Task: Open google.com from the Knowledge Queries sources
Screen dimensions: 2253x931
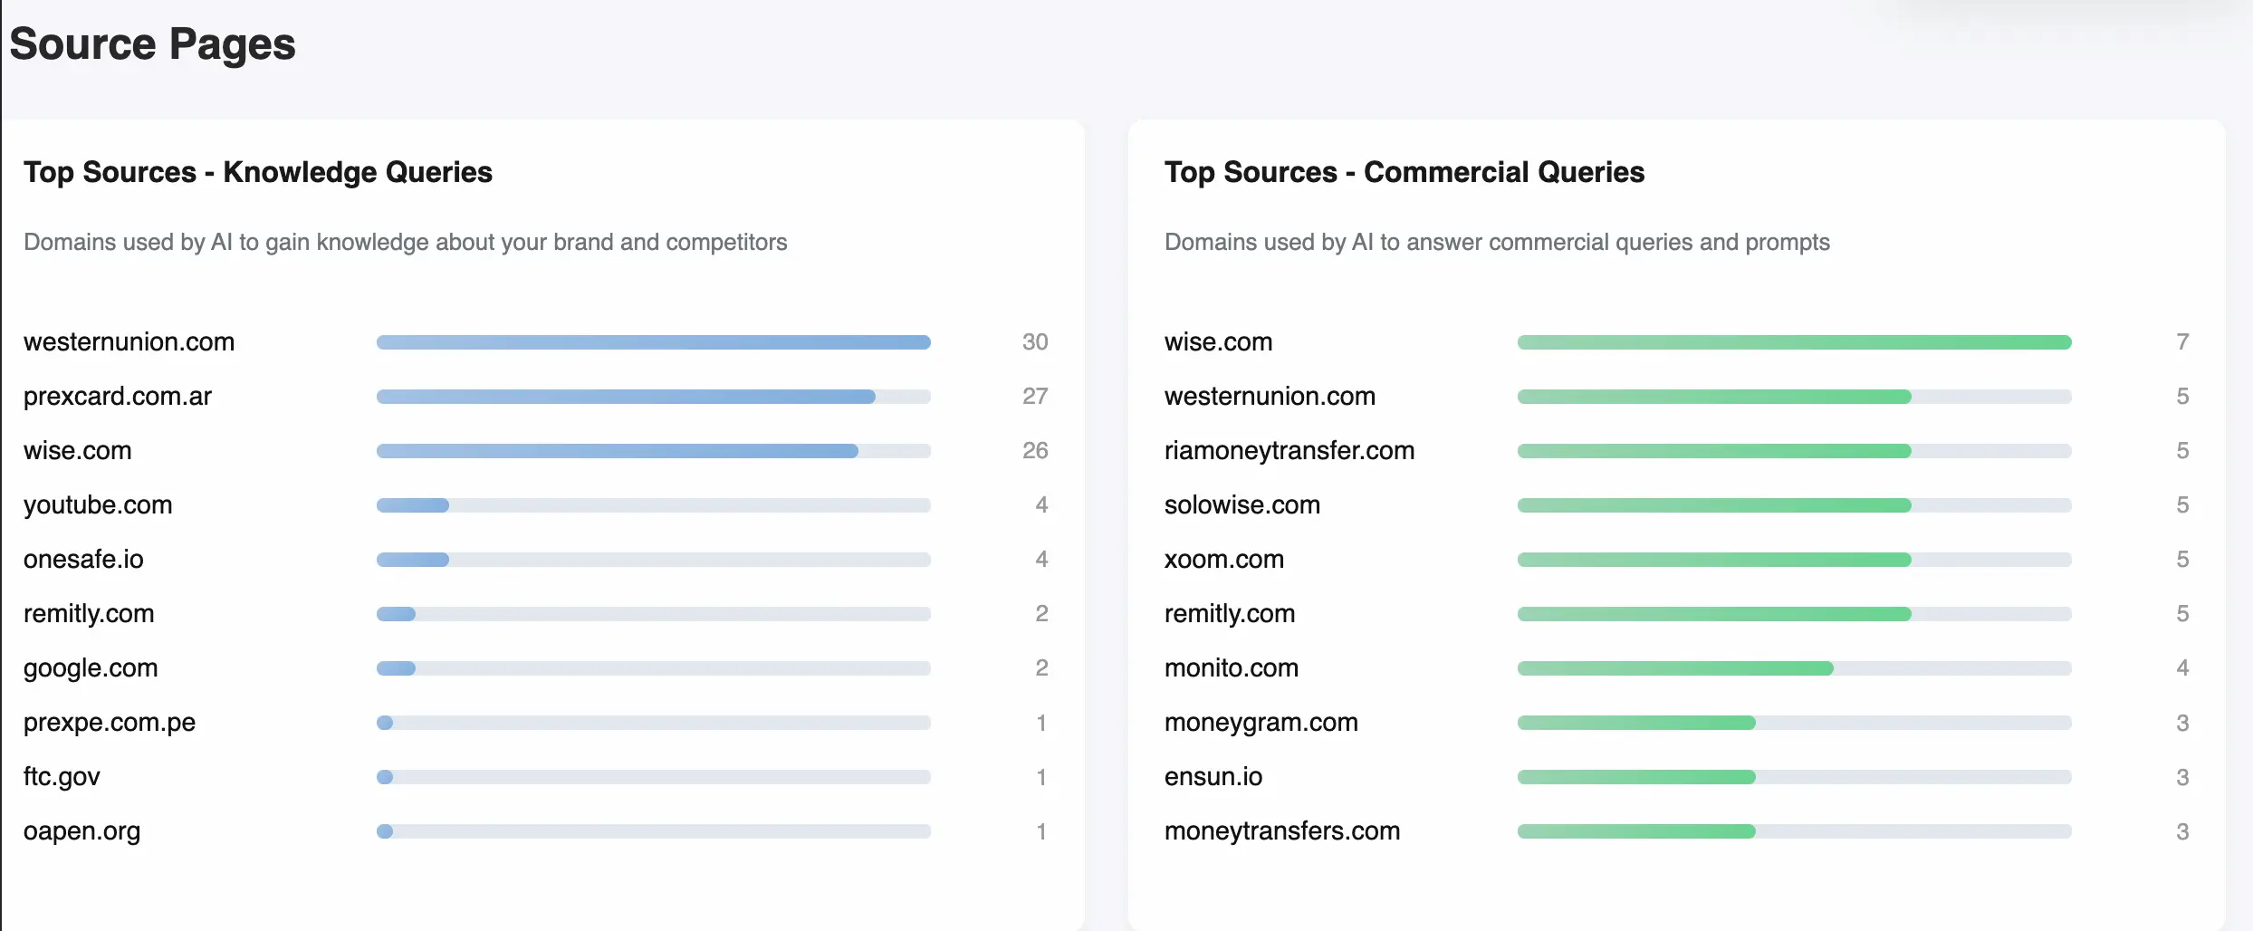Action: click(90, 667)
